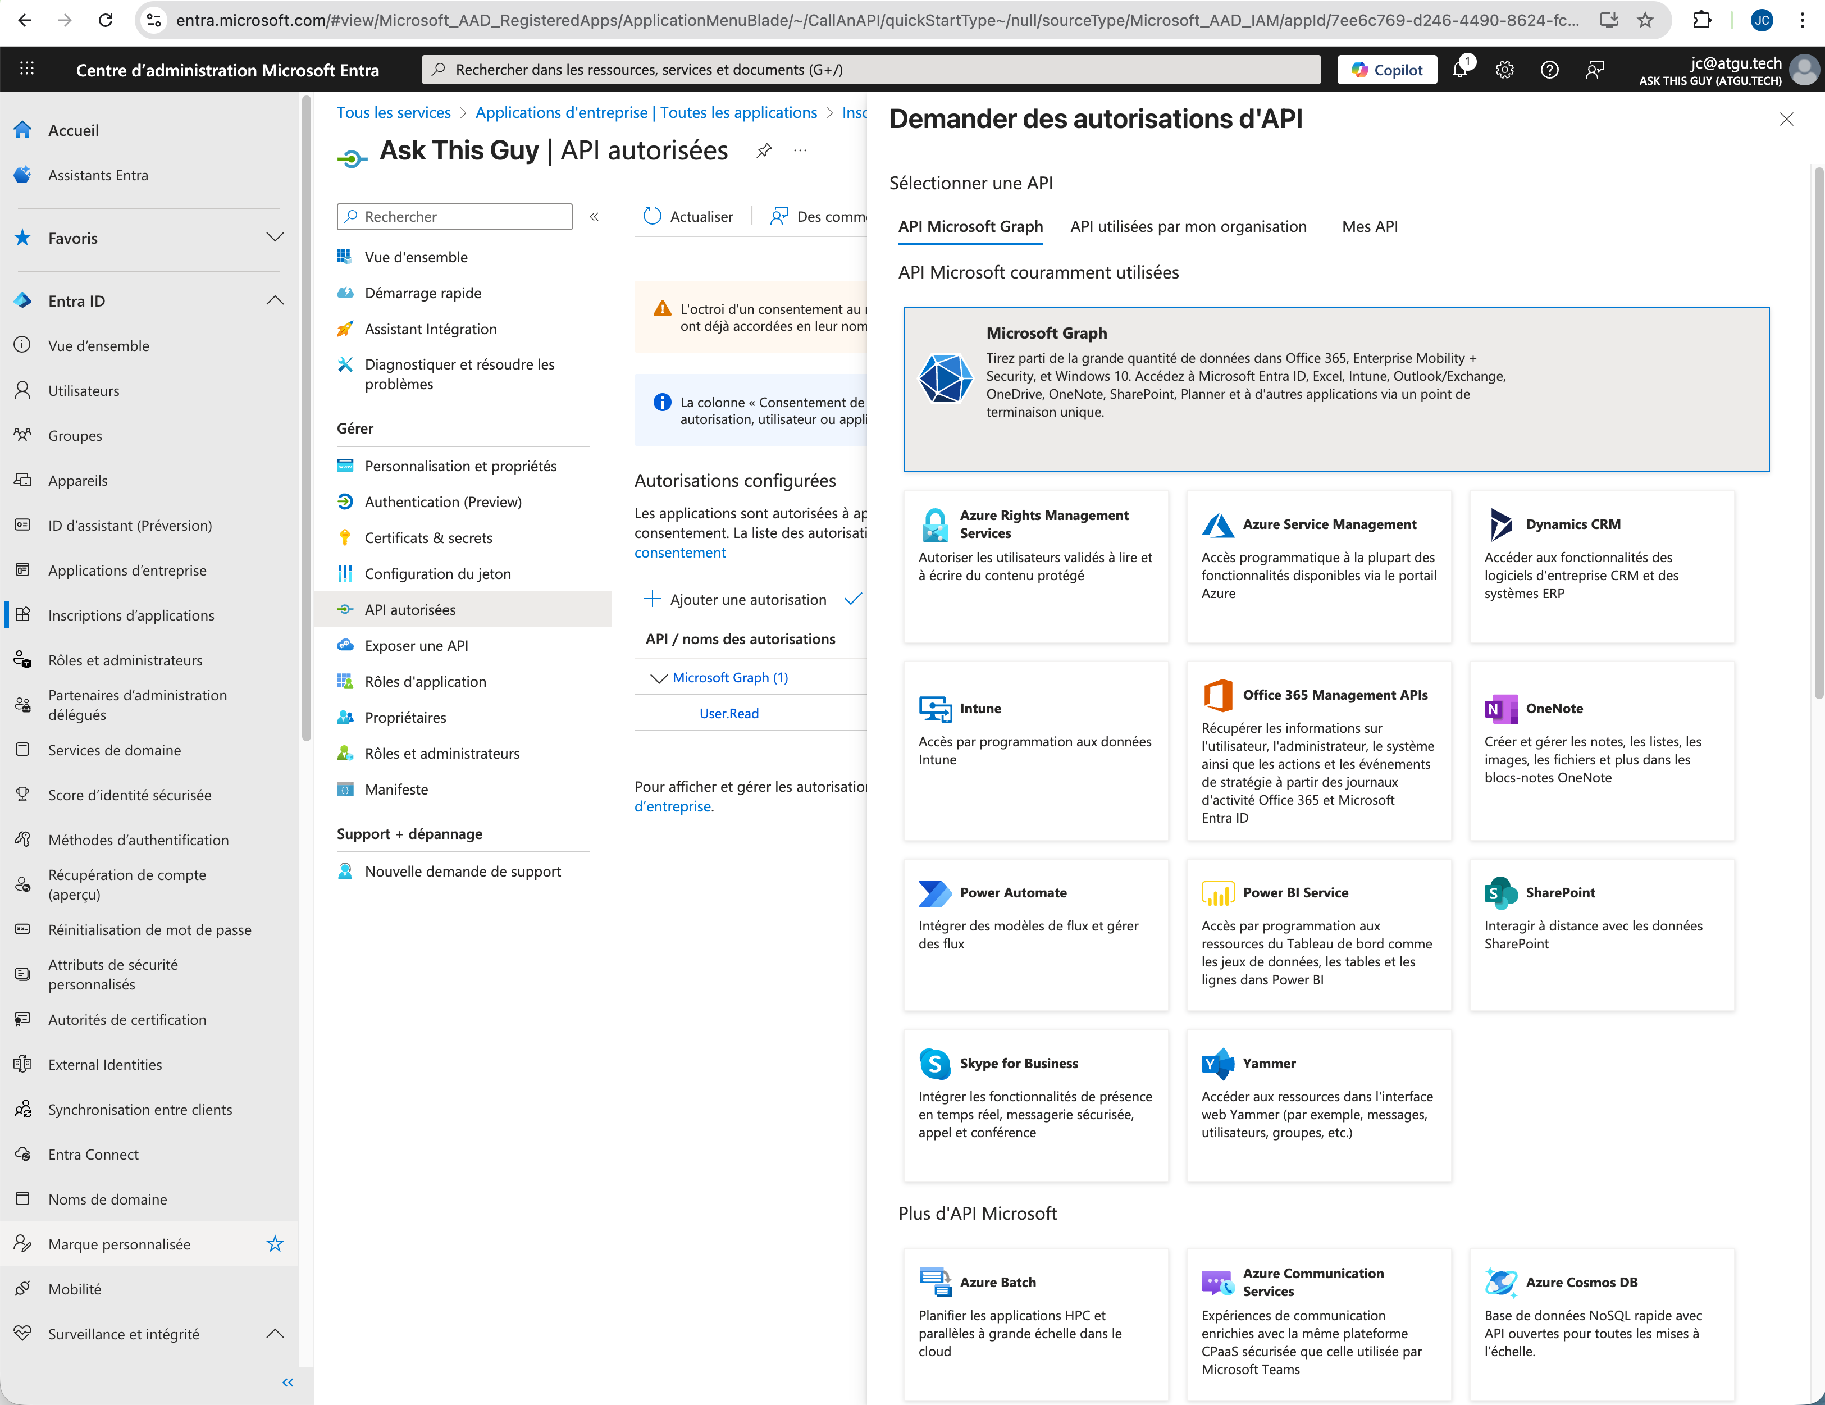Screen dimensions: 1825x1405
Task: Unfavorite Marque personnalisée via its star
Action: pos(276,1244)
